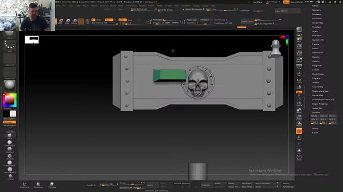Select the ClipCurve brush

point(51,185)
